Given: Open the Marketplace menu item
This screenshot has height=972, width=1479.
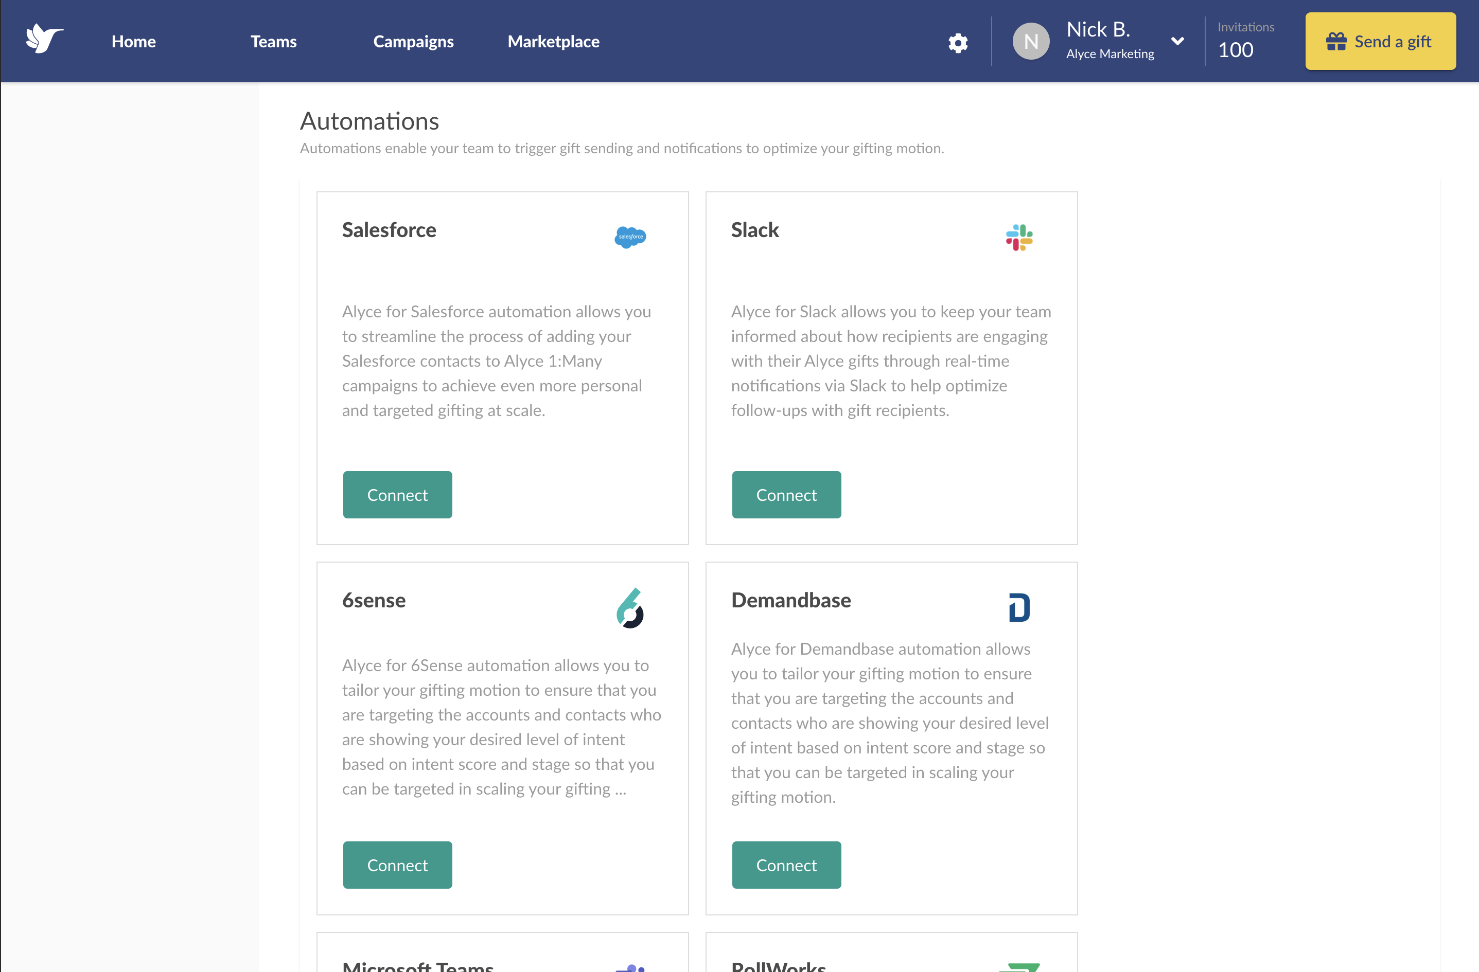Looking at the screenshot, I should [x=553, y=42].
